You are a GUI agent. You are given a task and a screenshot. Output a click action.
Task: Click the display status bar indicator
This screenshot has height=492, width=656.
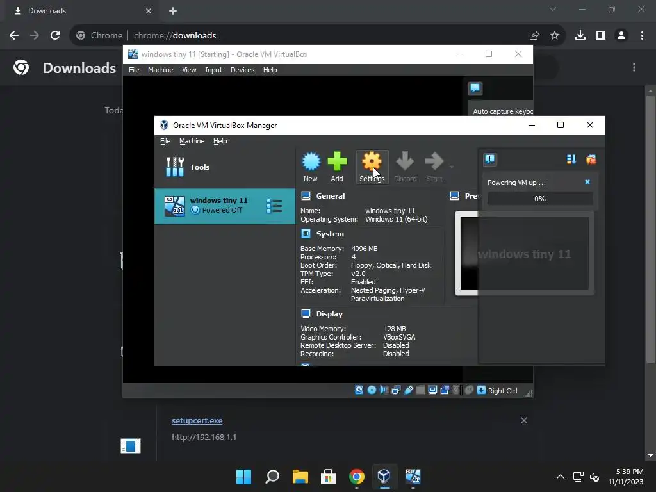coord(432,390)
